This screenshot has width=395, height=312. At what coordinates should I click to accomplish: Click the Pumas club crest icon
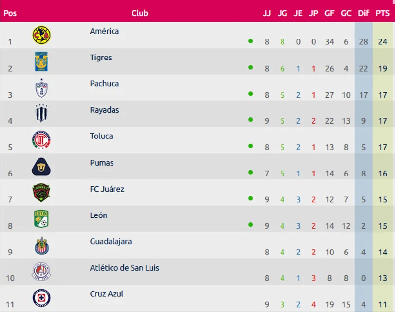41,167
